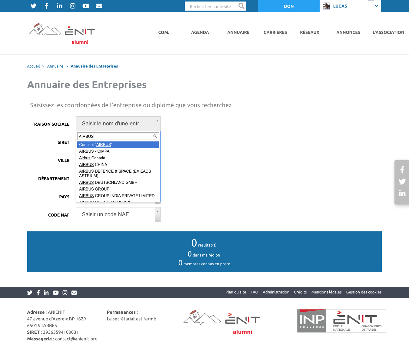409x351 pixels.
Task: Open LinkedIn link in top bar
Action: click(x=60, y=6)
